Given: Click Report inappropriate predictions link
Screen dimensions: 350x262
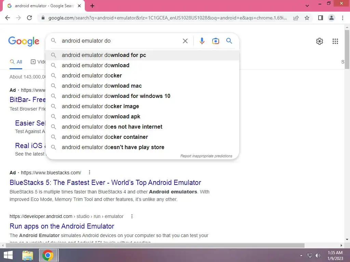Looking at the screenshot, I should 206,156.
